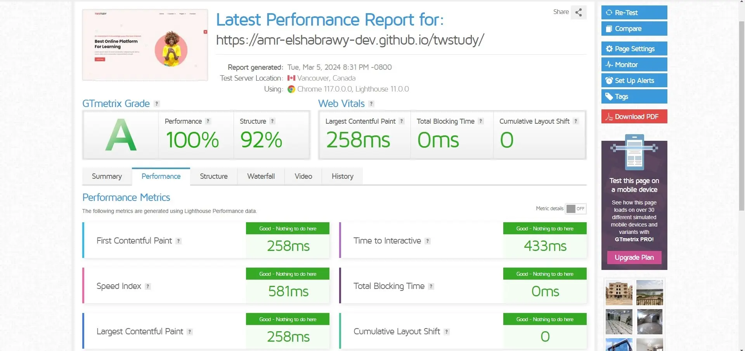
Task: Click the Web Vitals help question mark
Action: (371, 104)
